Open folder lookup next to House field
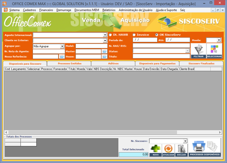Viewport: 227px width, 163px height. coord(104,56)
